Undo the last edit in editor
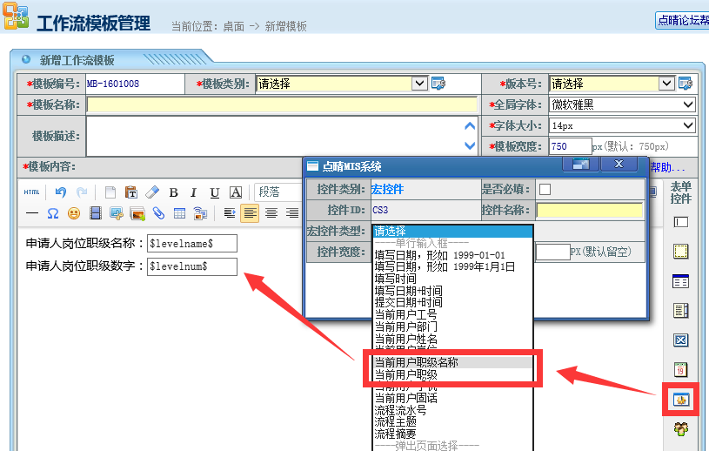 [x=60, y=192]
